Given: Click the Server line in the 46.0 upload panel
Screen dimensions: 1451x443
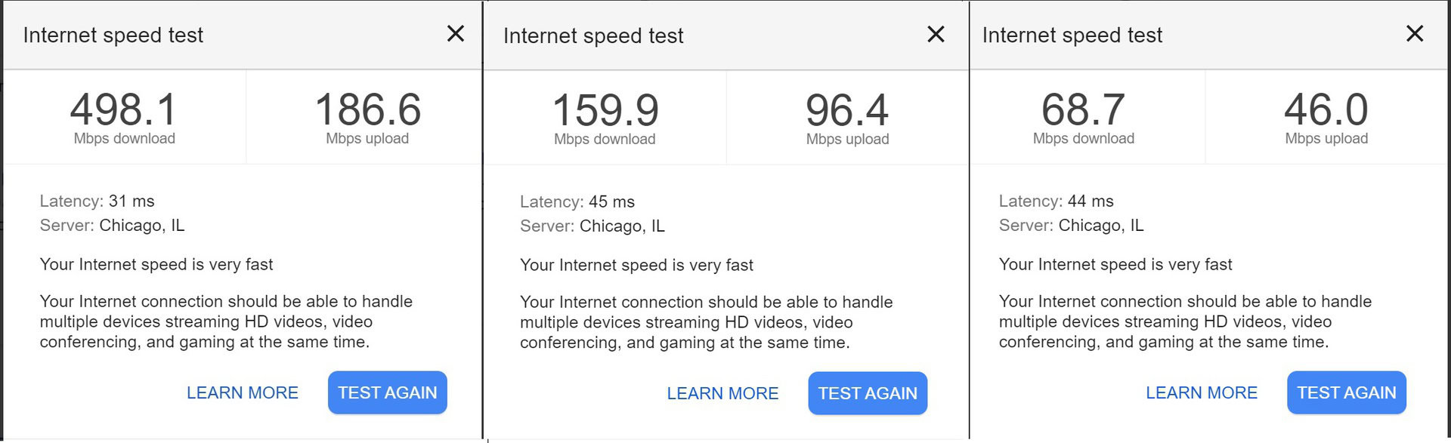Looking at the screenshot, I should click(1071, 226).
